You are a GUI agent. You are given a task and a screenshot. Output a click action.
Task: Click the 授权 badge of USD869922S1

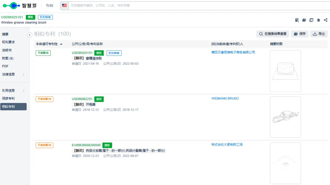(x=99, y=99)
